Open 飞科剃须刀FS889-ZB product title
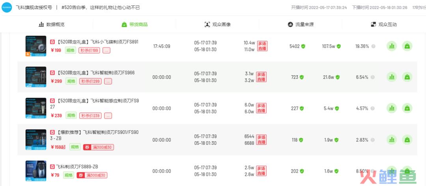The height and width of the screenshot is (186, 426). click(x=77, y=166)
